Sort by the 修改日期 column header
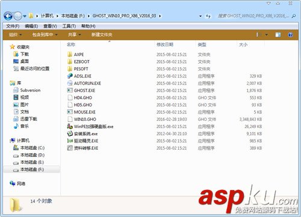 165,44
